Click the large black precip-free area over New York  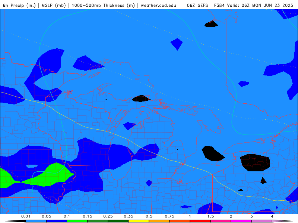pyautogui.click(x=255, y=162)
